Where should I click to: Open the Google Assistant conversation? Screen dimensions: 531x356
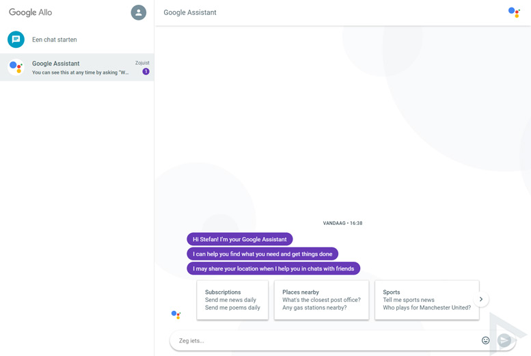[x=77, y=67]
